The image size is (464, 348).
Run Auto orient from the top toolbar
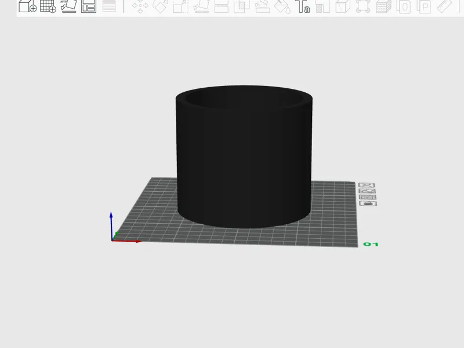(x=68, y=6)
